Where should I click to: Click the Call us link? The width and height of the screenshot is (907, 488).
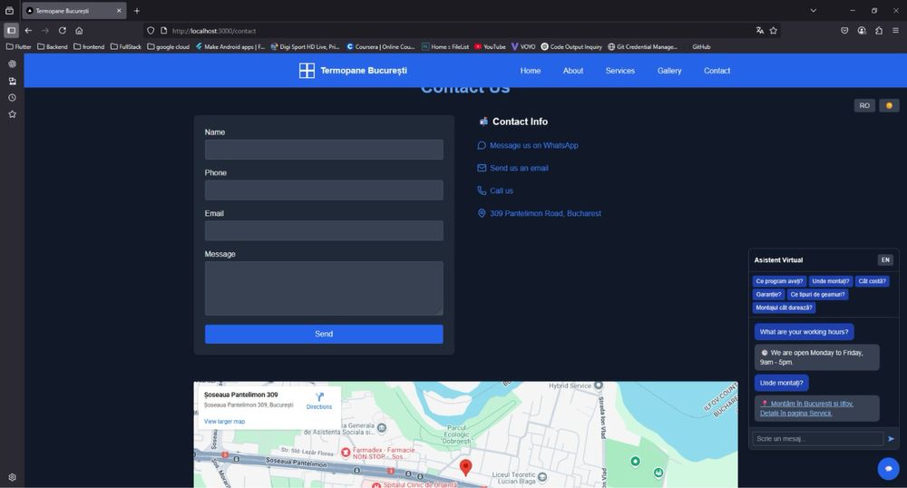coord(501,190)
